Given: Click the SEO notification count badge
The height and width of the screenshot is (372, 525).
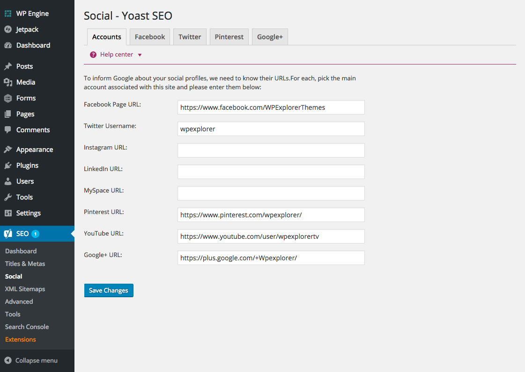Looking at the screenshot, I should [x=36, y=234].
